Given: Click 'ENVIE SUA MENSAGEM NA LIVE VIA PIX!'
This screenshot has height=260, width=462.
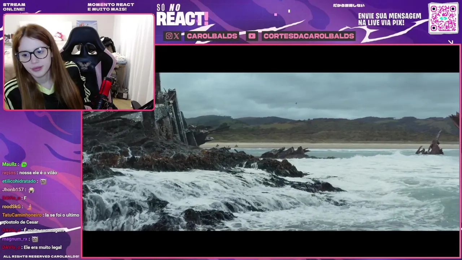Looking at the screenshot, I should point(389,19).
